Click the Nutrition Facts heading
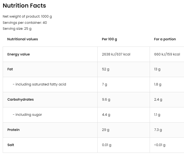The width and height of the screenshot is (184, 155). click(24, 6)
